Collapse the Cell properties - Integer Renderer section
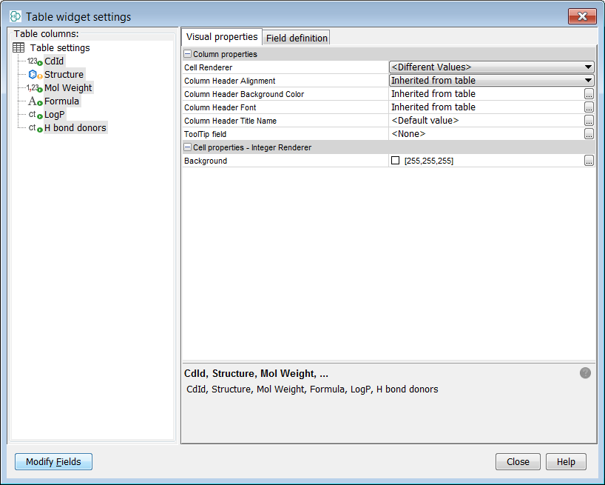605x485 pixels. [x=188, y=147]
